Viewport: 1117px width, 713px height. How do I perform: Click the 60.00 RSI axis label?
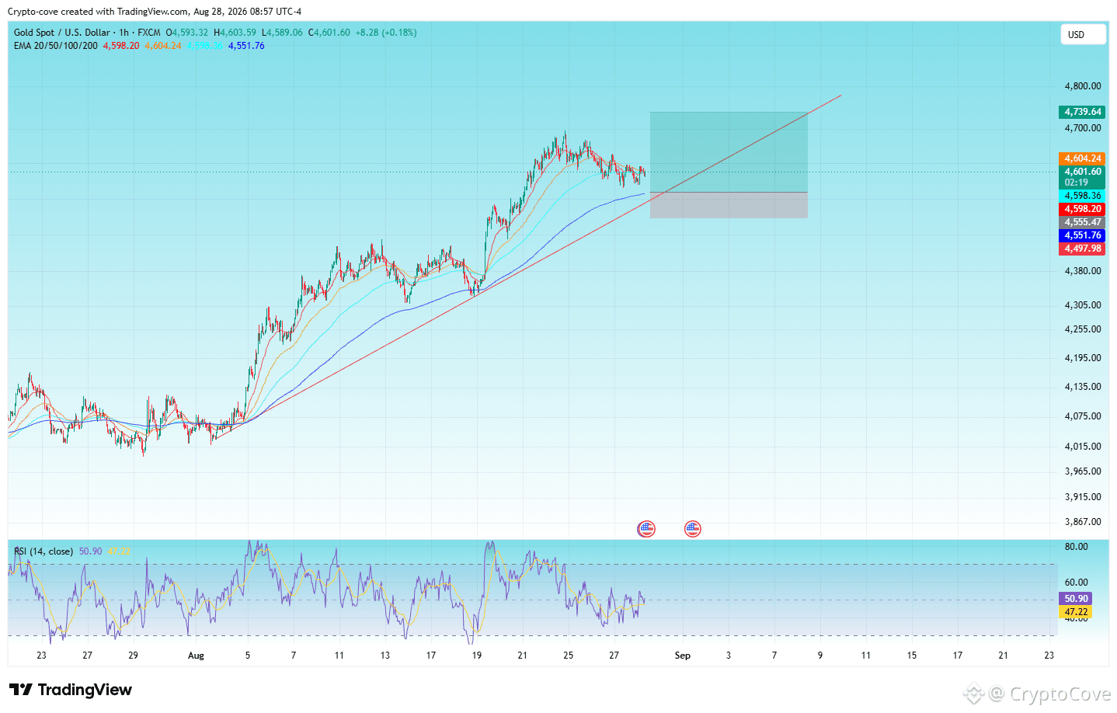coord(1076,583)
